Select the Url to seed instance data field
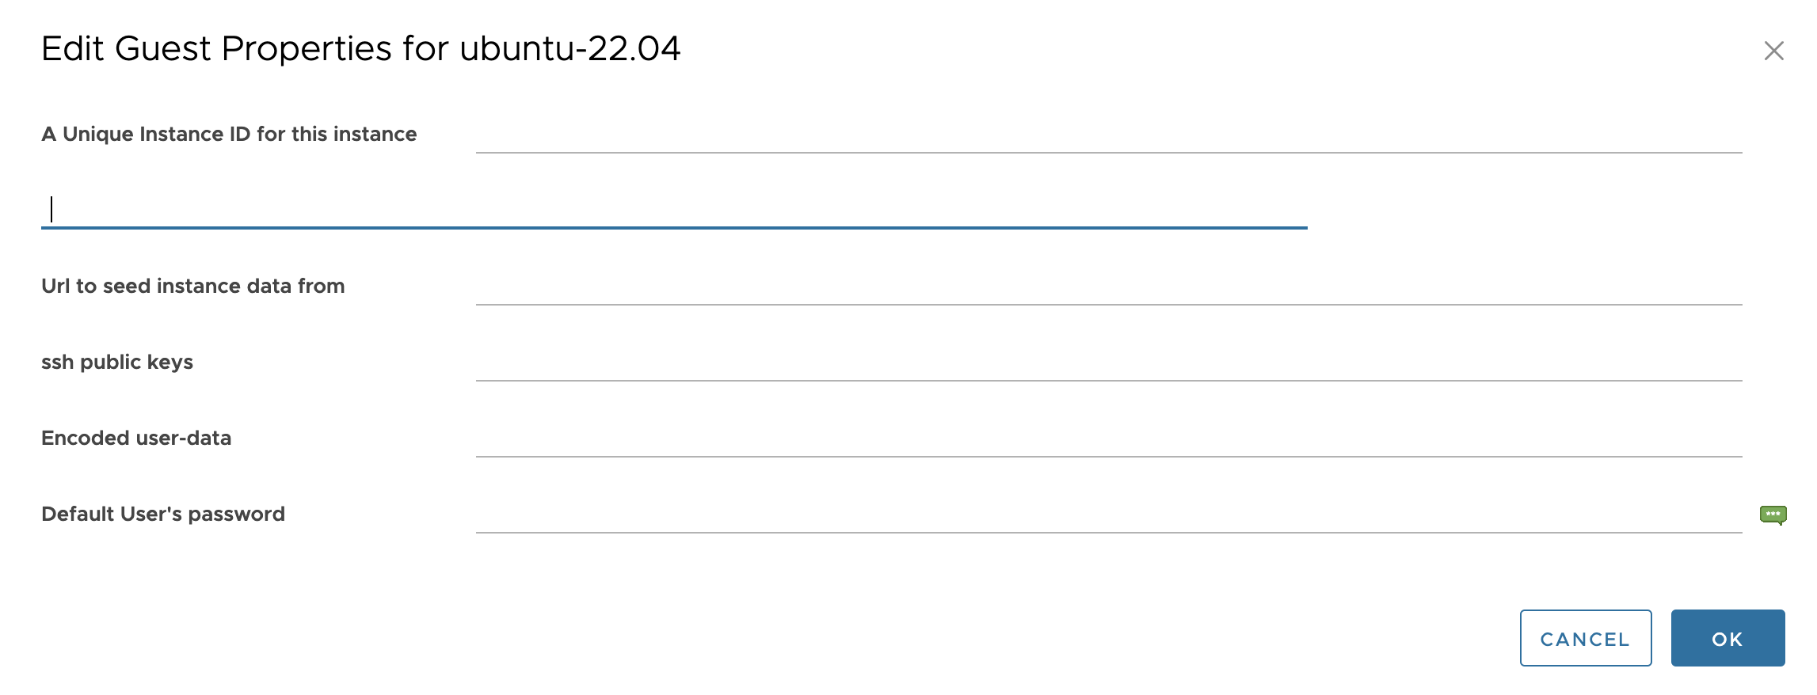The image size is (1817, 695). (1108, 287)
